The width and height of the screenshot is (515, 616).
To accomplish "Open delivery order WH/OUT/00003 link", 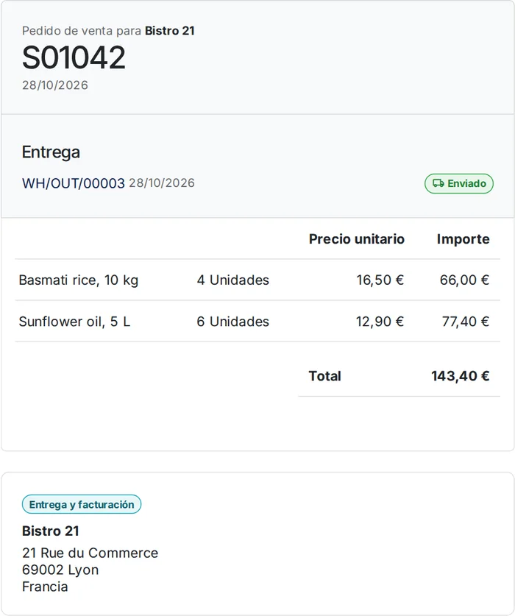I will [73, 183].
